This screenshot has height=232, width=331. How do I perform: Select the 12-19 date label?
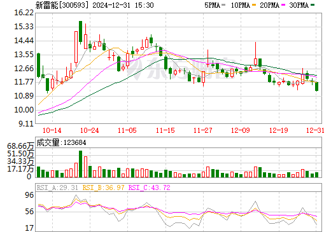pos(279,130)
